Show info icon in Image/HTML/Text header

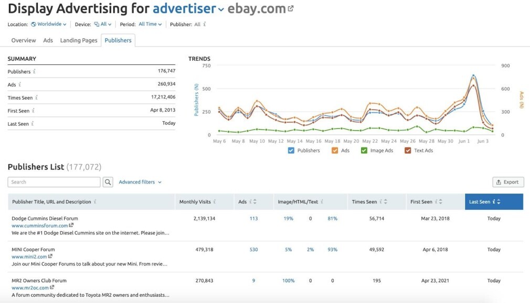point(322,202)
